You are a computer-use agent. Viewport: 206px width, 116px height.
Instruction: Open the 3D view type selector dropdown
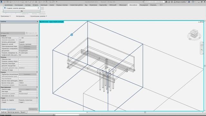13,33
